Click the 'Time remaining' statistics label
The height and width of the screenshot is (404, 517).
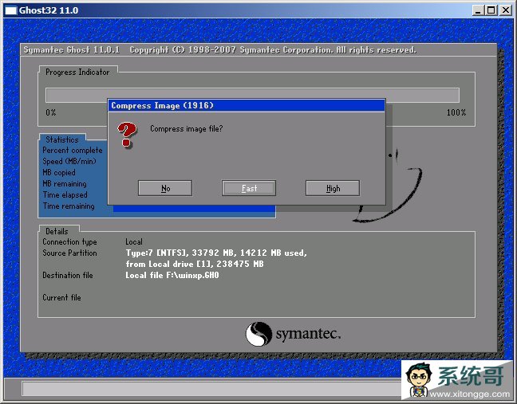click(69, 206)
